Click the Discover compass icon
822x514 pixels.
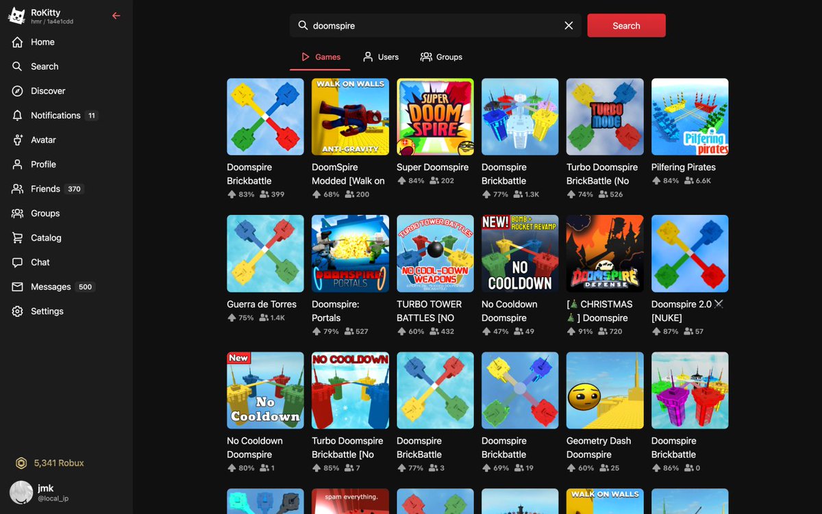point(18,91)
